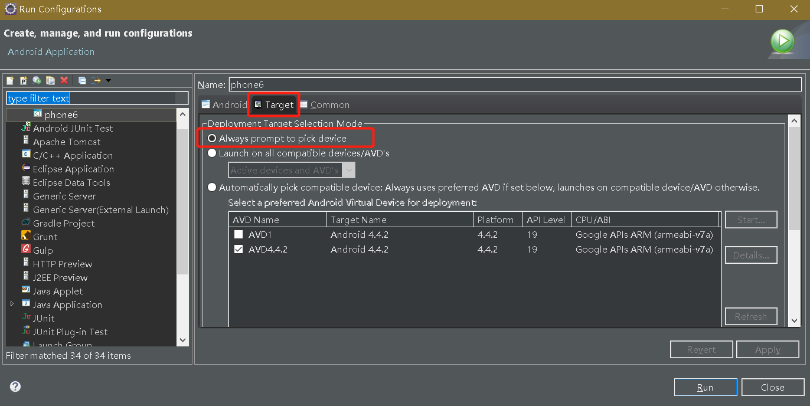The height and width of the screenshot is (406, 810).
Task: Click the Details... AVD button
Action: (751, 255)
